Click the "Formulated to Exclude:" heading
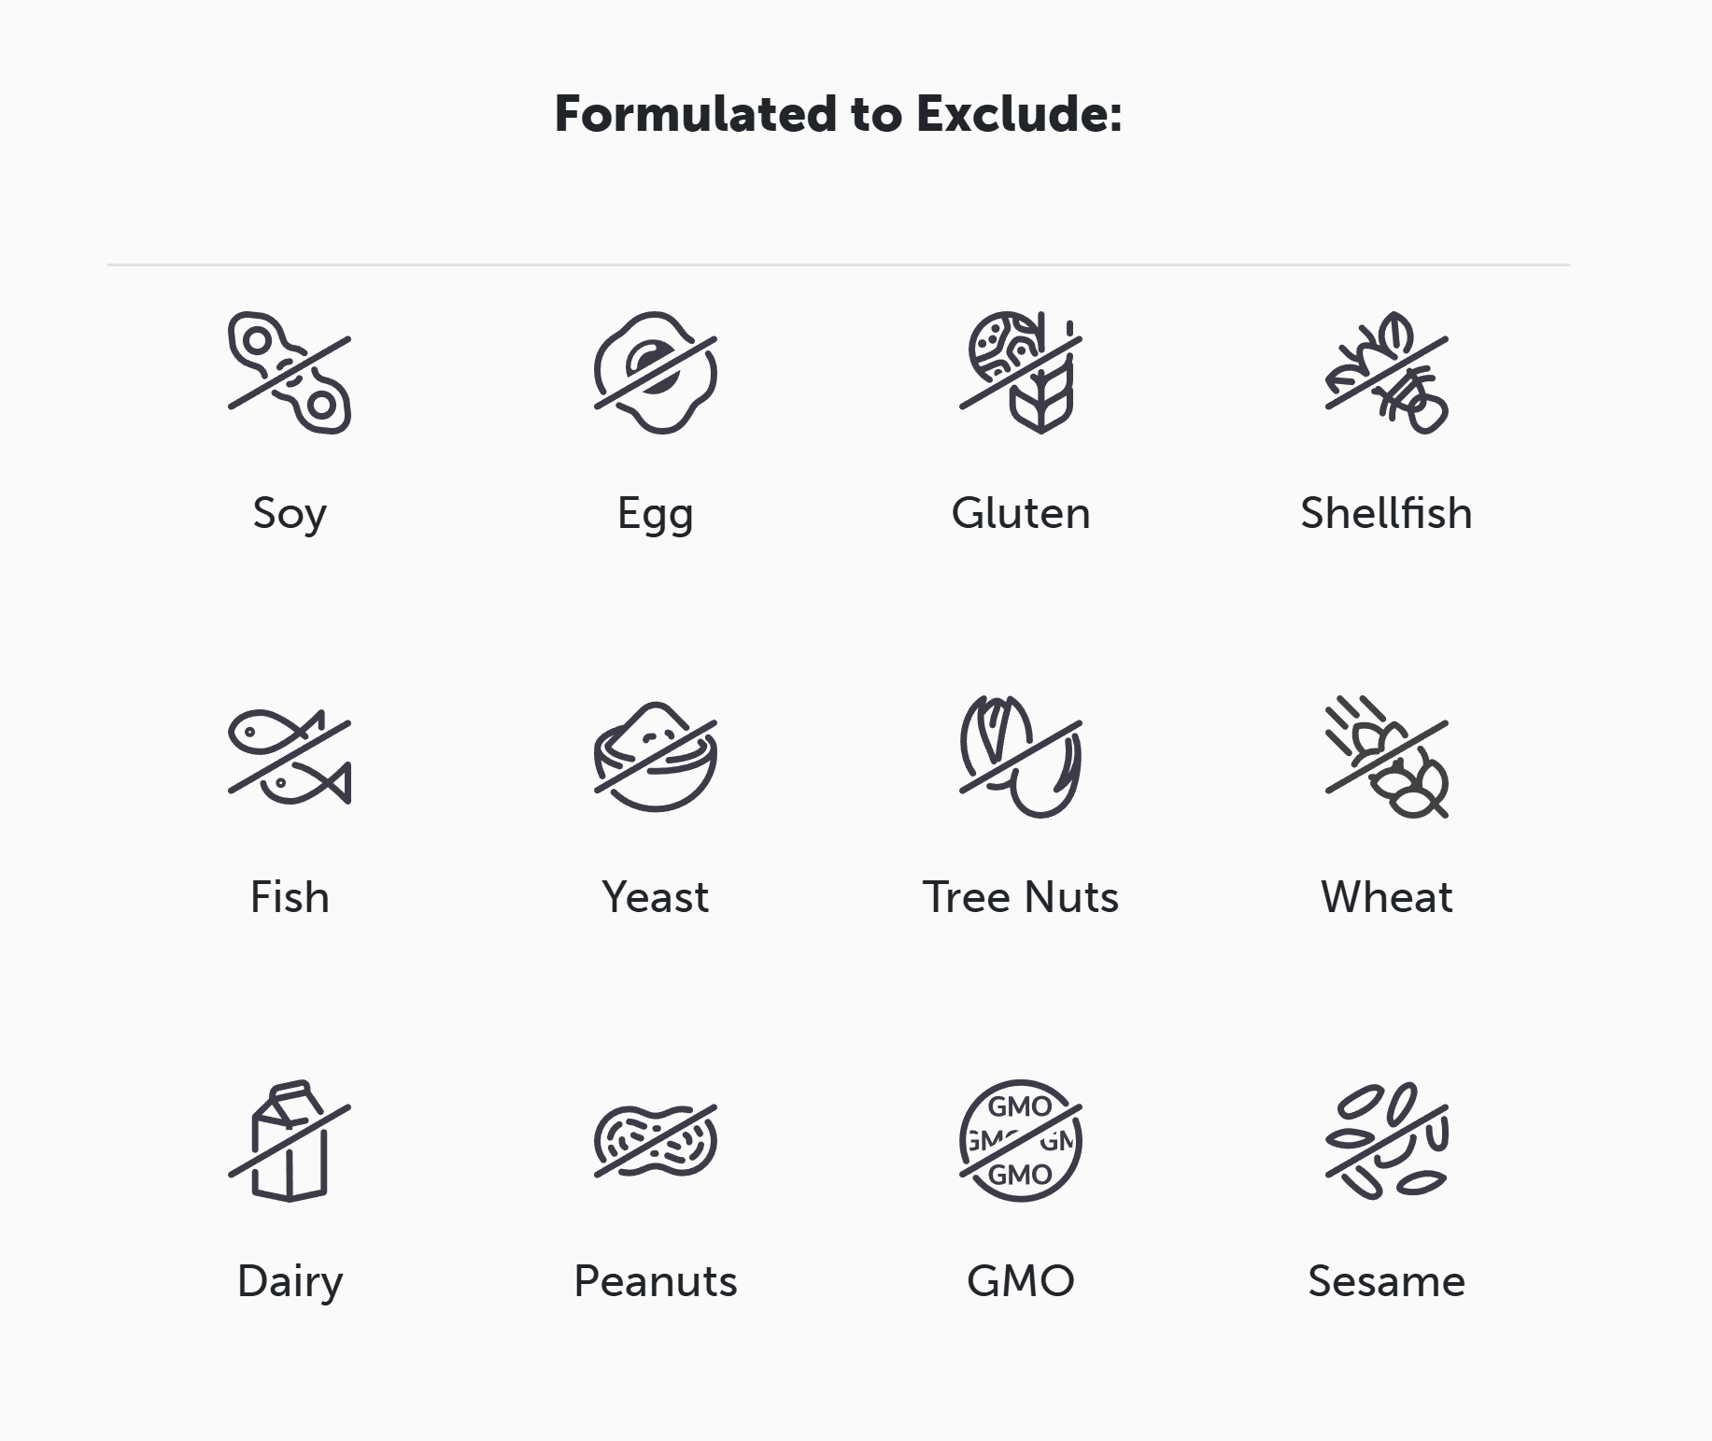Viewport: 1712px width, 1441px height. (838, 114)
